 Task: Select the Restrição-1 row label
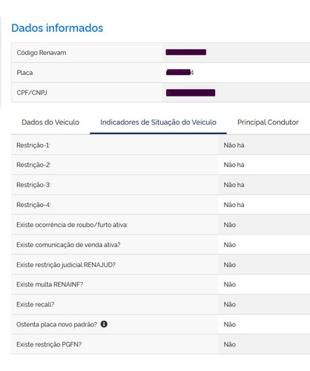pyautogui.click(x=33, y=145)
